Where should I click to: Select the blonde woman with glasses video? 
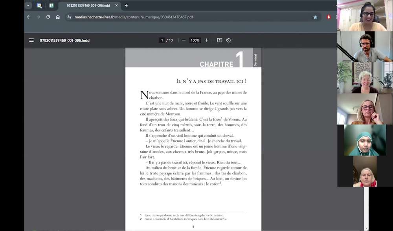pos(365,109)
